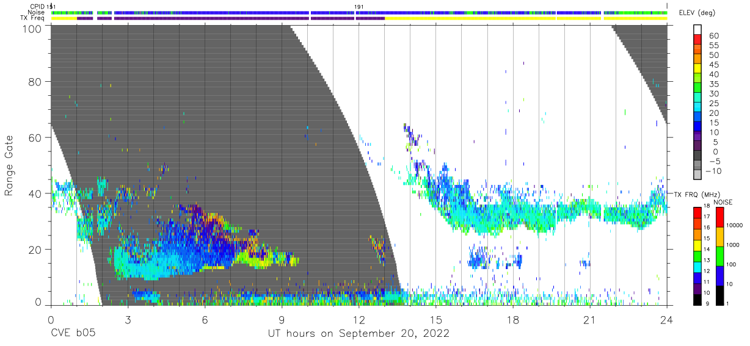Click the '191' CPID marker above hour 12
This screenshot has width=750, height=346.
360,7
